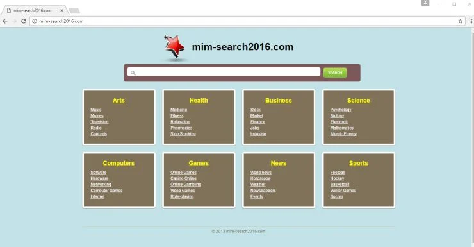
Task: Click the Basketball link
Action: click(x=339, y=185)
